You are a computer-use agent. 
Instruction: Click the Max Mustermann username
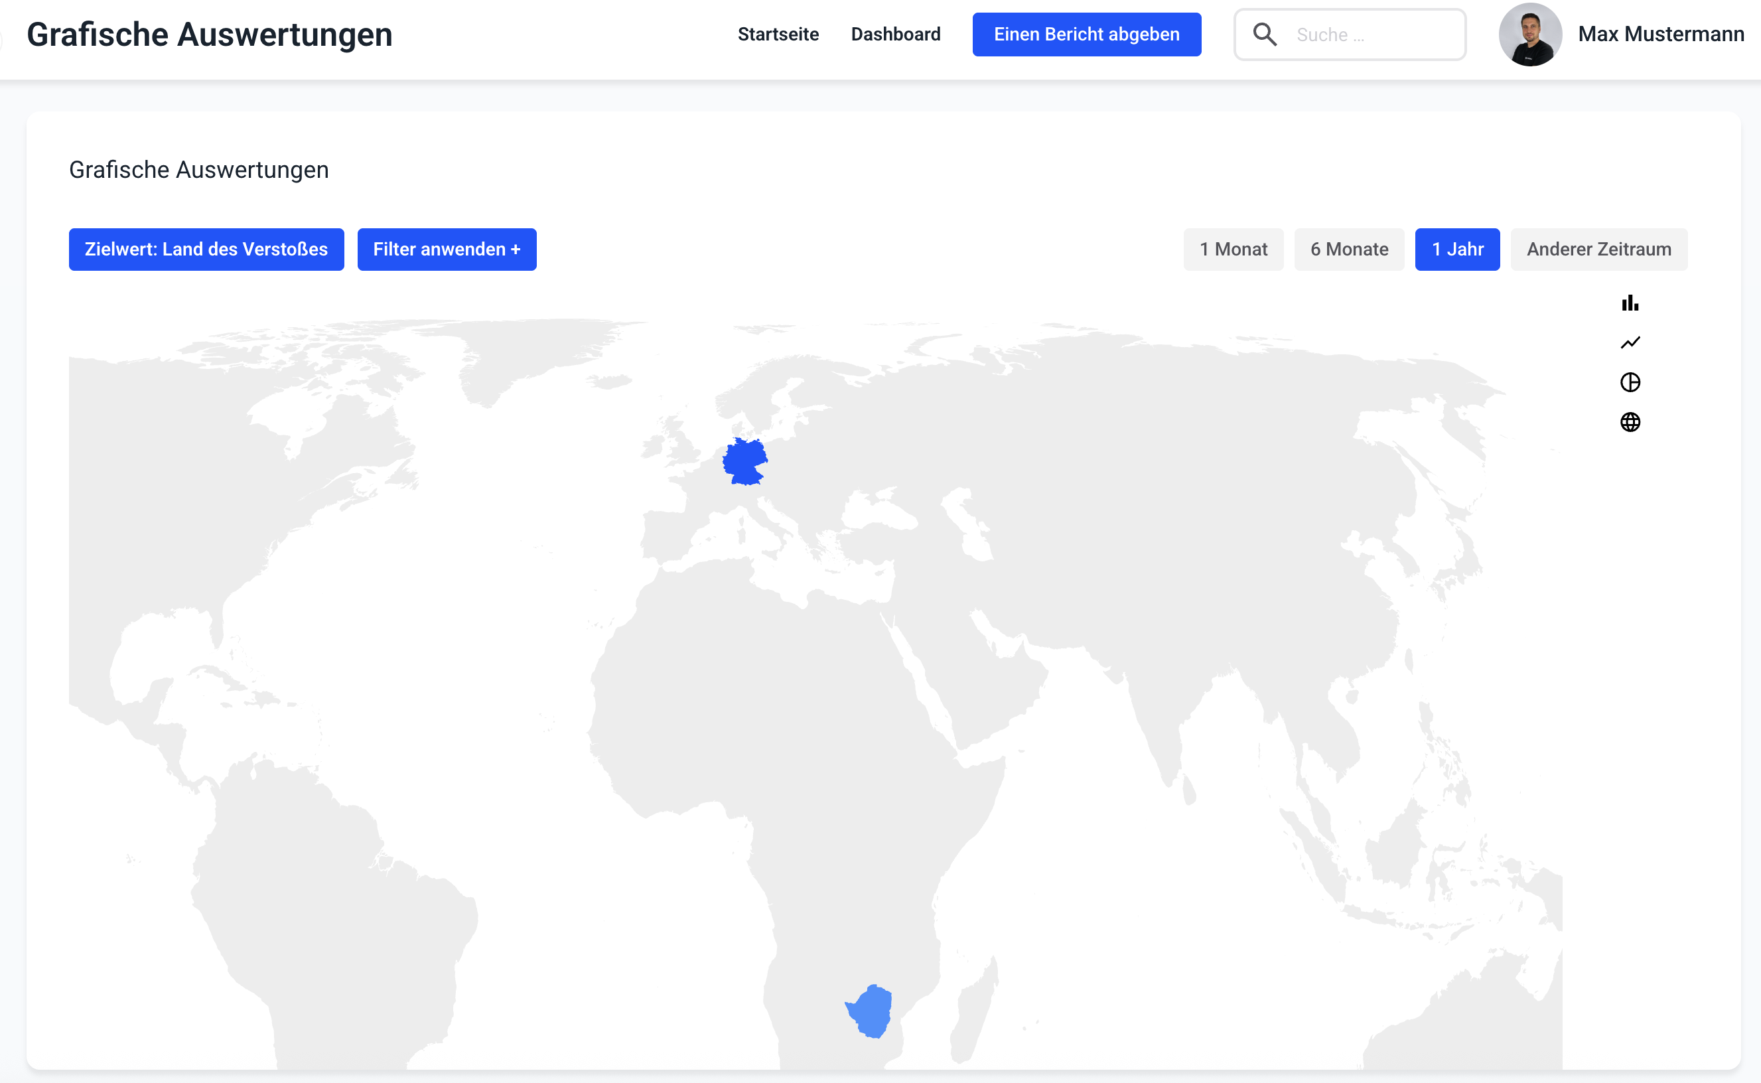click(1660, 35)
